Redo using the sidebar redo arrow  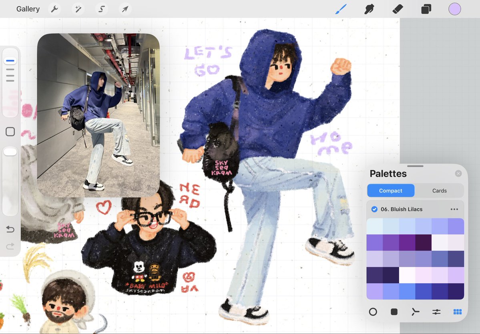click(10, 246)
